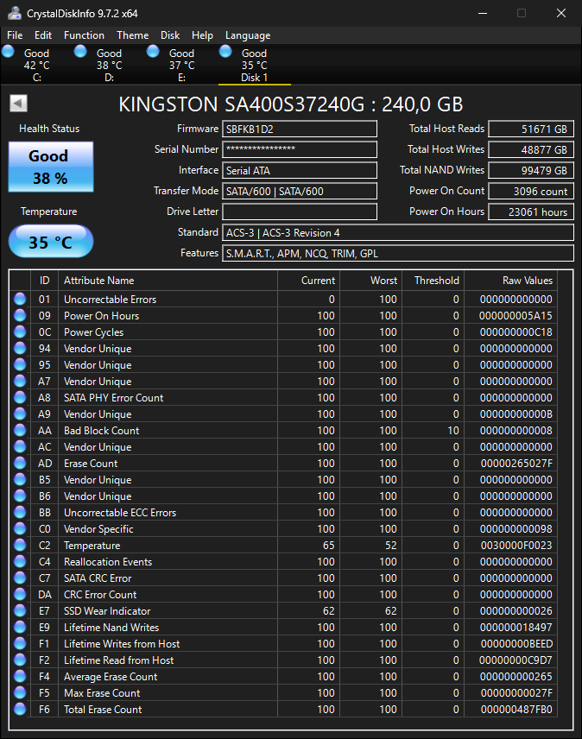Viewport: 582px width, 739px height.
Task: Click status orb for Reallocation Events
Action: click(20, 561)
